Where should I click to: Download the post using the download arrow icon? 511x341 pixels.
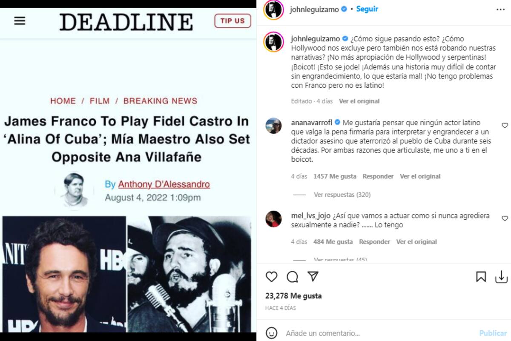click(502, 277)
